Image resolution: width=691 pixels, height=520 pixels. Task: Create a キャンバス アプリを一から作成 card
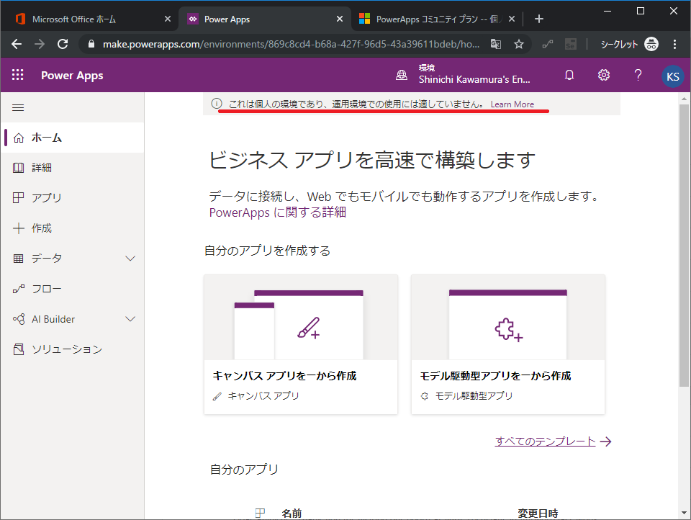click(x=301, y=344)
